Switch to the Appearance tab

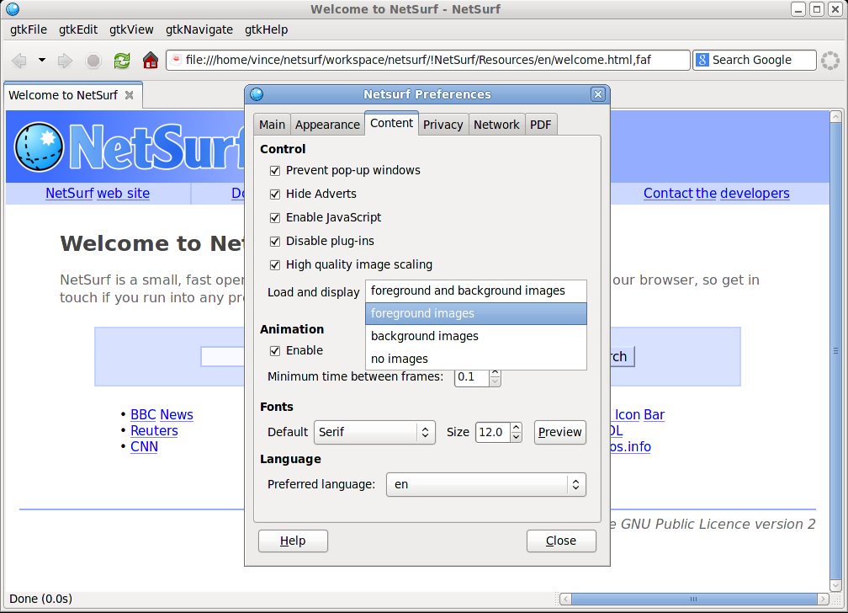[x=327, y=125]
